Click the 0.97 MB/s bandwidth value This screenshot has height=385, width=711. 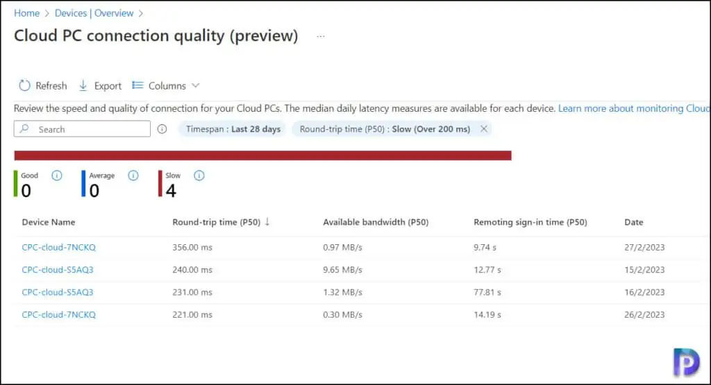pyautogui.click(x=342, y=248)
